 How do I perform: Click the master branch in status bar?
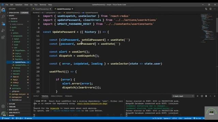(x=6, y=118)
